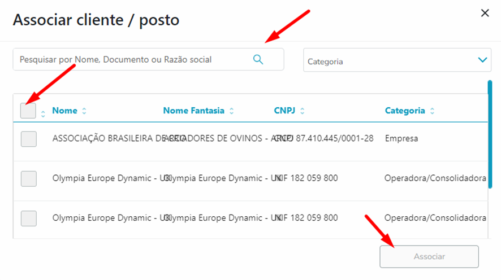Sort by the Nome column arrows

click(x=84, y=111)
